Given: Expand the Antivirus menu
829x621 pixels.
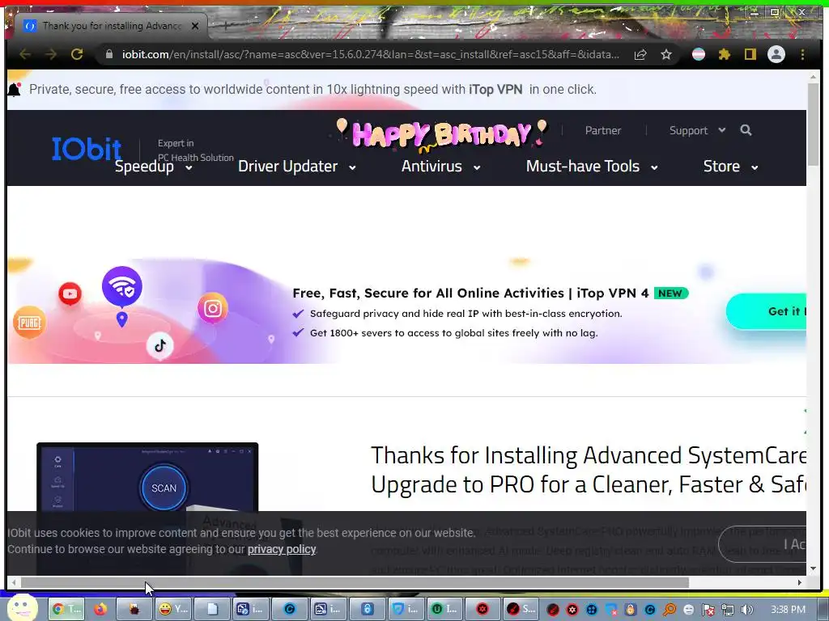Looking at the screenshot, I should pyautogui.click(x=440, y=167).
